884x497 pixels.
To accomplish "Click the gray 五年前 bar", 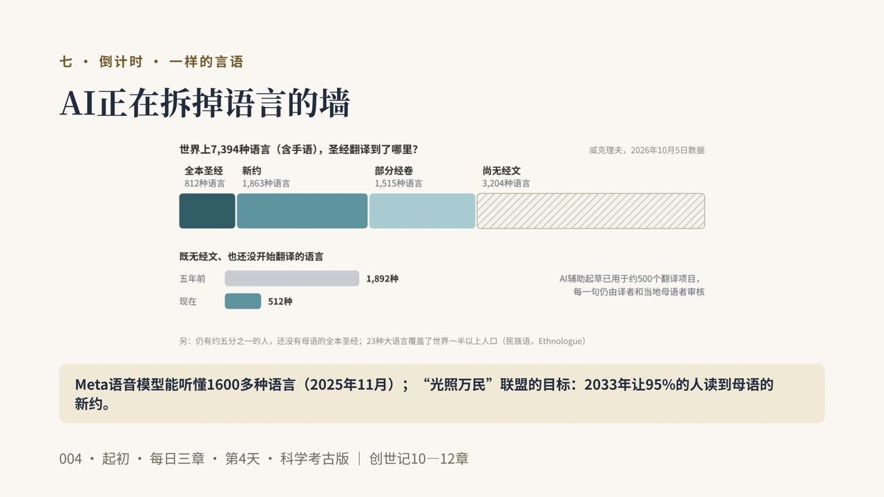I will (x=292, y=278).
